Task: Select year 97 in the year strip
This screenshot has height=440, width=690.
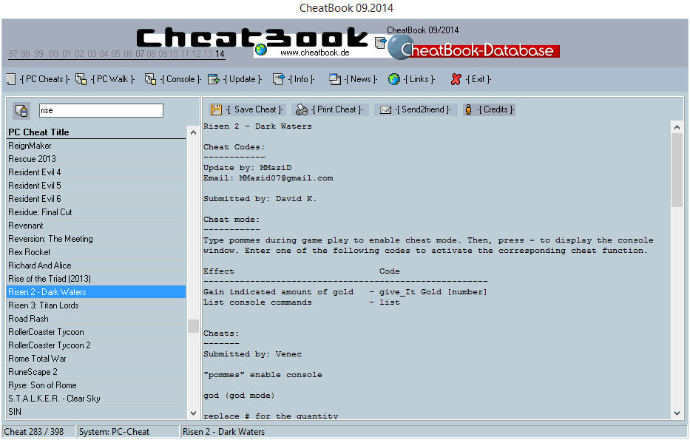Action: [13, 54]
